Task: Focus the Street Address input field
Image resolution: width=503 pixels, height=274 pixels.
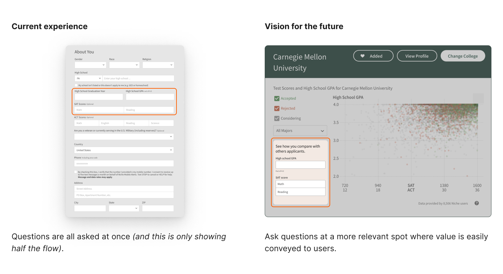Action: pyautogui.click(x=124, y=189)
